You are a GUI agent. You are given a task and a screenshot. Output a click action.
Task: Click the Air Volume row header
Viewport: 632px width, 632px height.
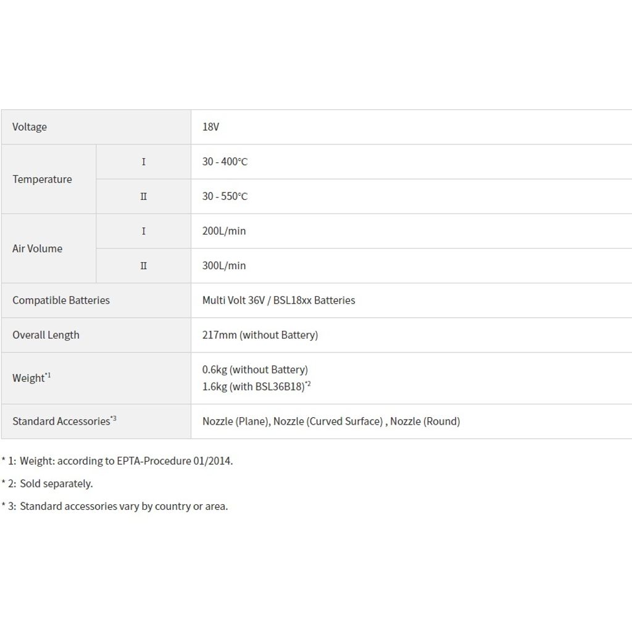[x=37, y=248]
